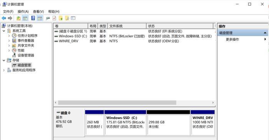
Task: Select the WINRE_DRV volume row
Action: 134,41
